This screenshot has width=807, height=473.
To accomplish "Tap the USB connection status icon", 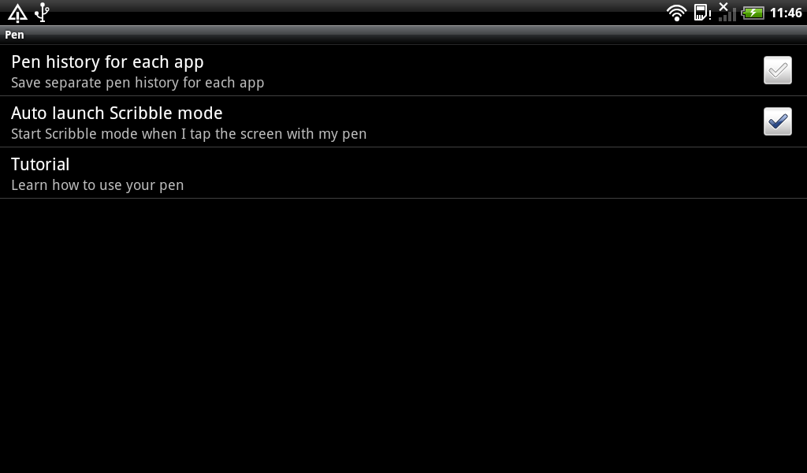I will (43, 13).
